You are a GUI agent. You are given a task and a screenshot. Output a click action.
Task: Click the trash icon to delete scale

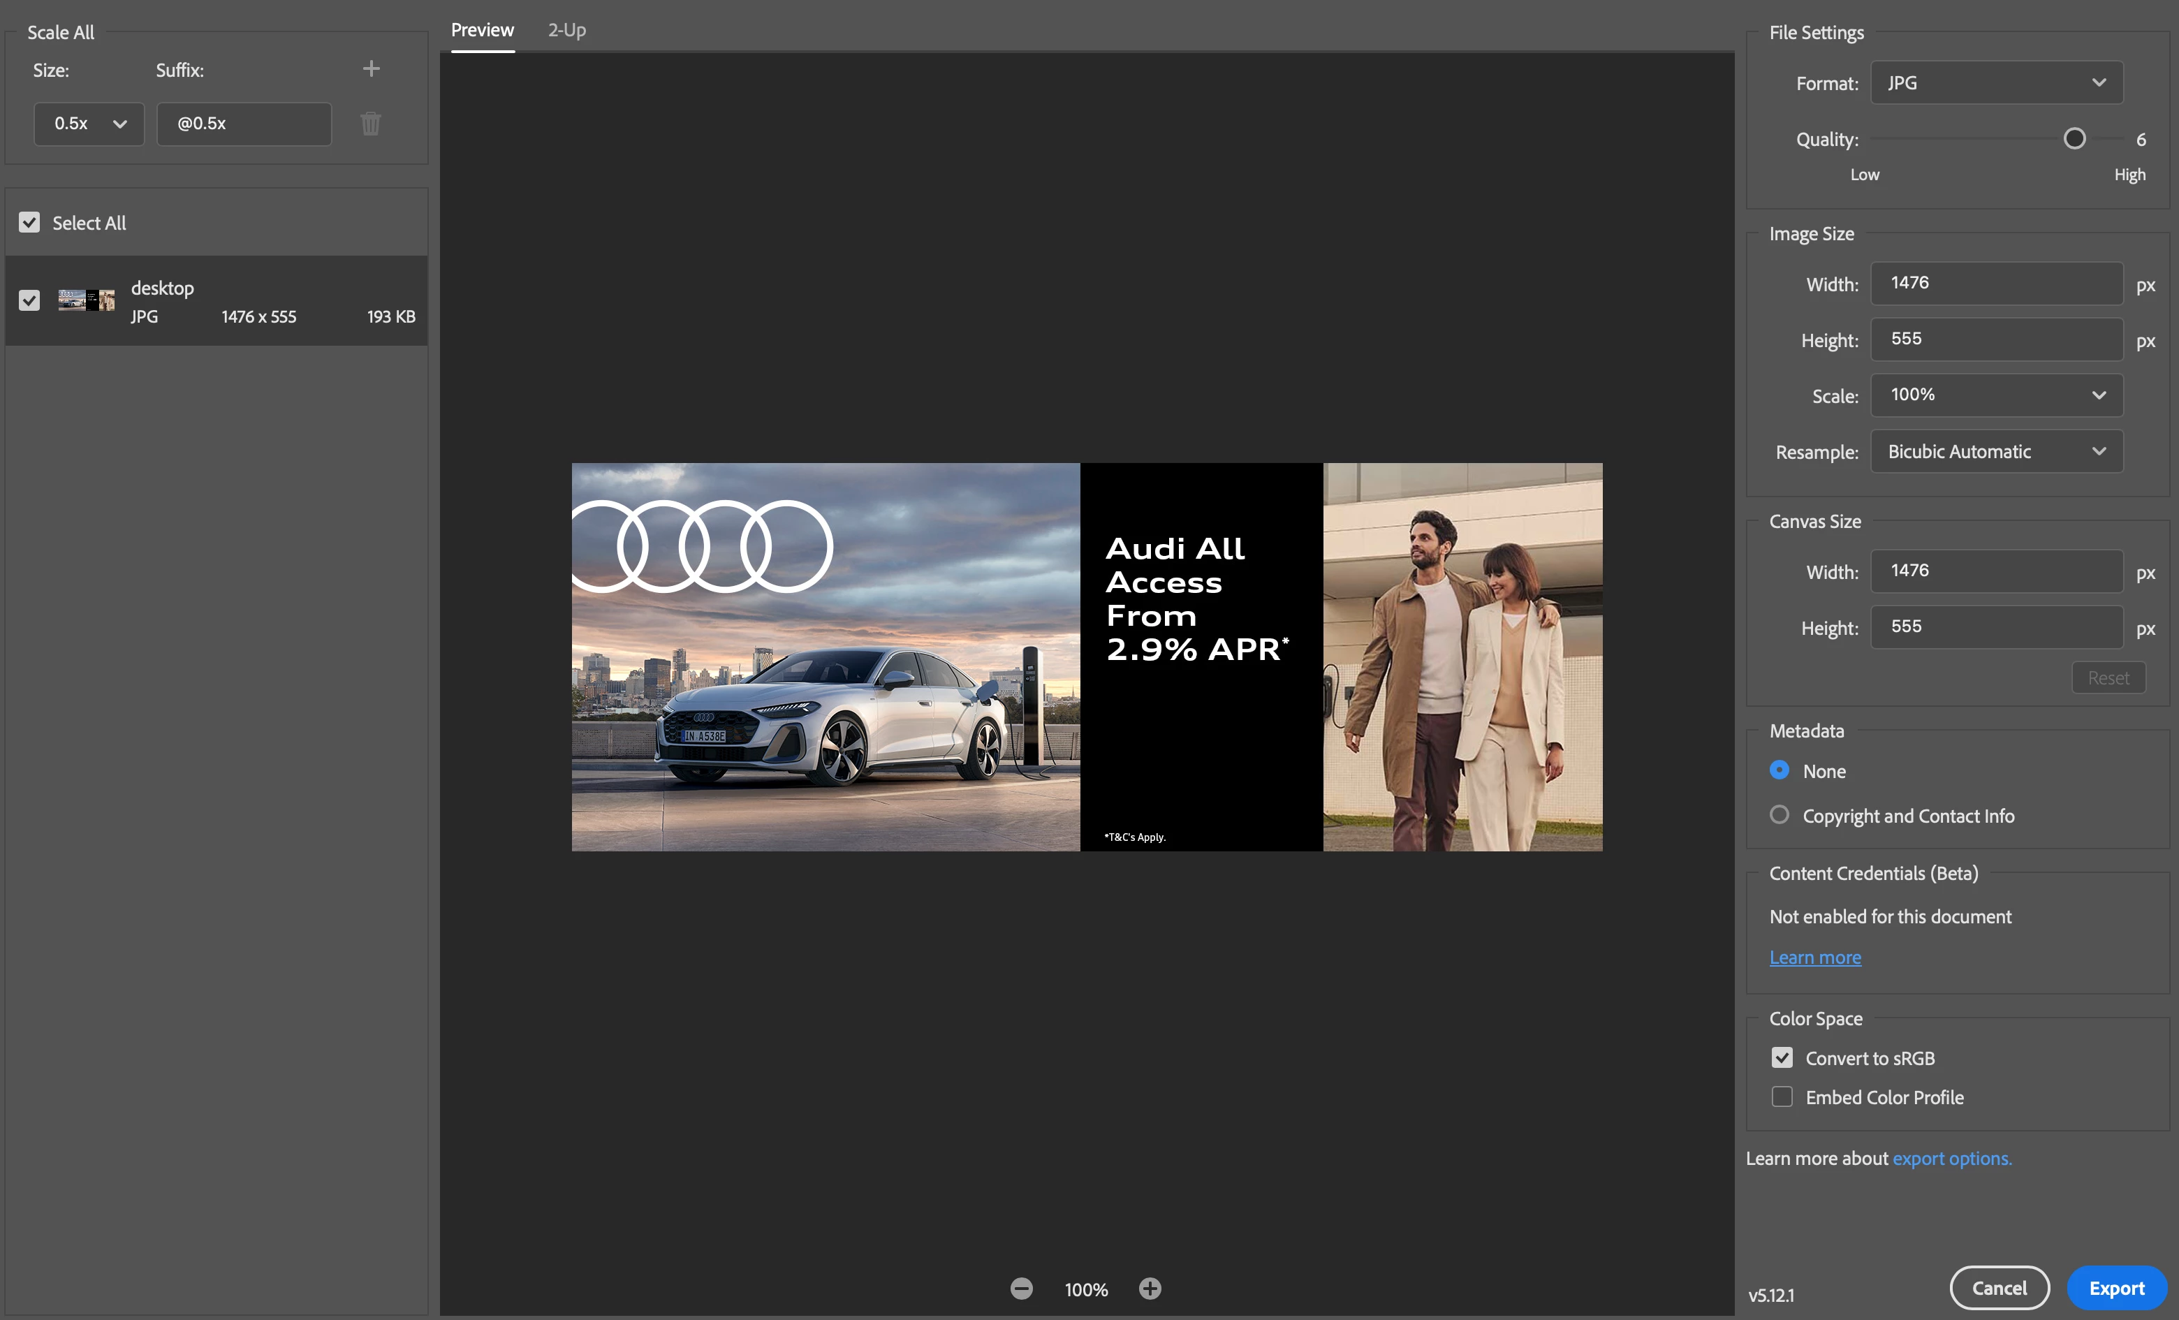point(371,124)
